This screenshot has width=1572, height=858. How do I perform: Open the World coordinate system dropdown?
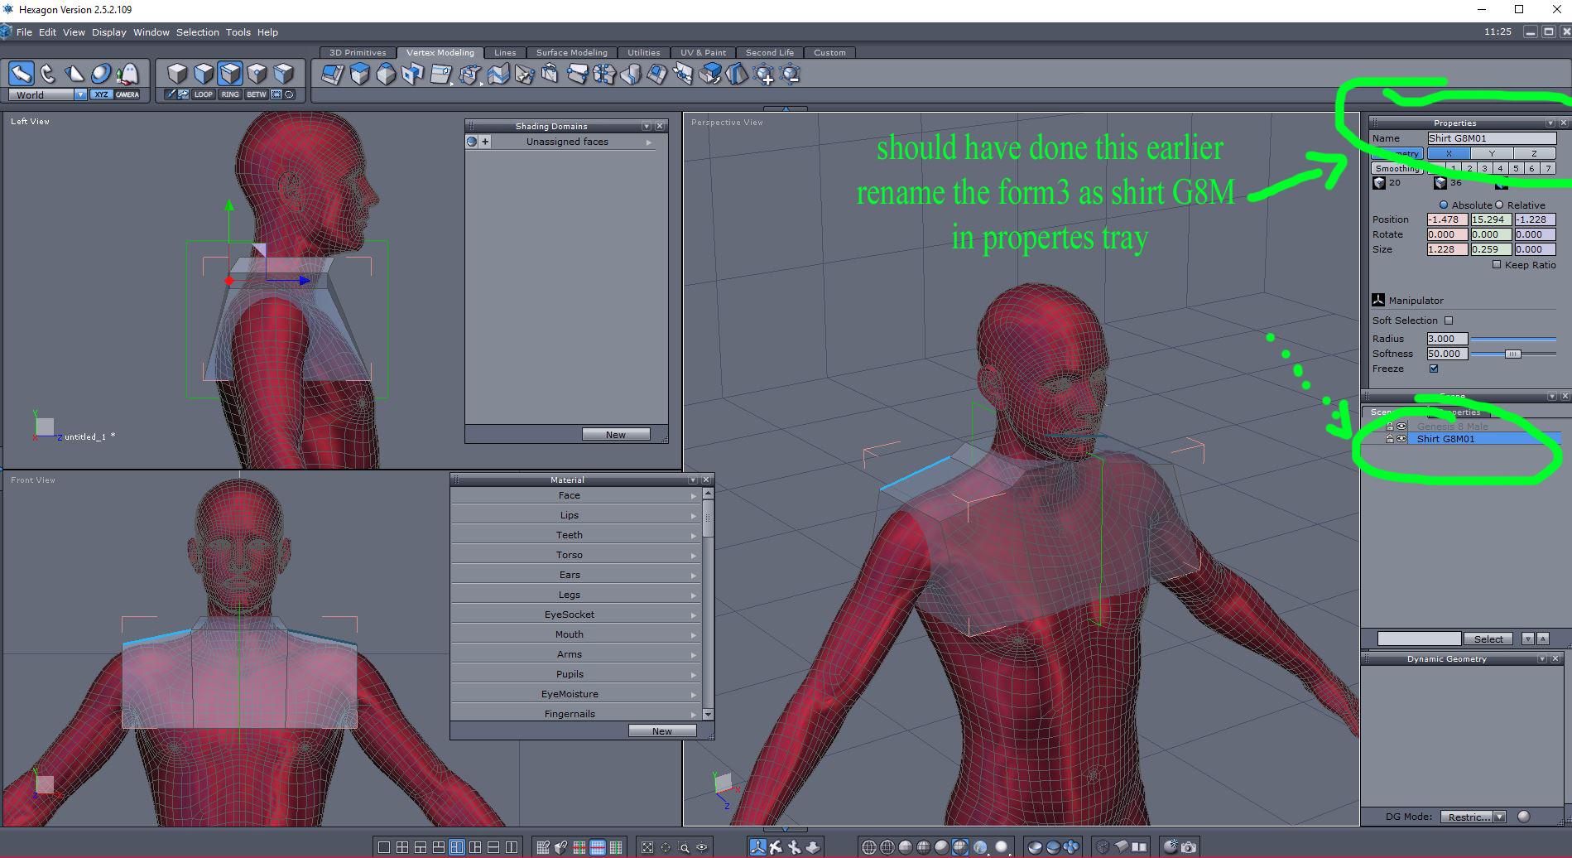(80, 94)
